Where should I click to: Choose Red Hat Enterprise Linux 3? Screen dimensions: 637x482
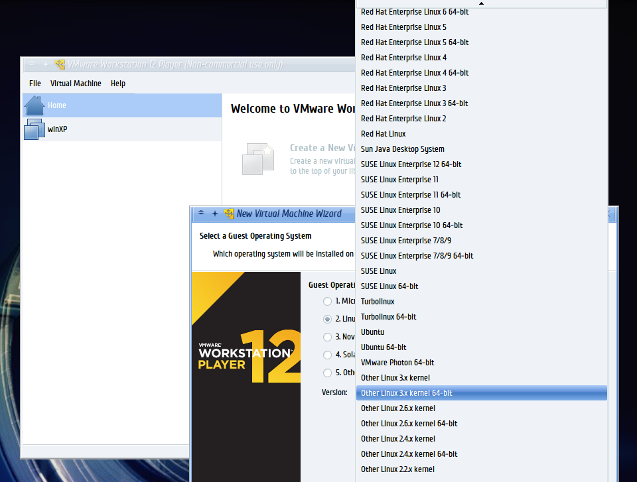pos(482,88)
